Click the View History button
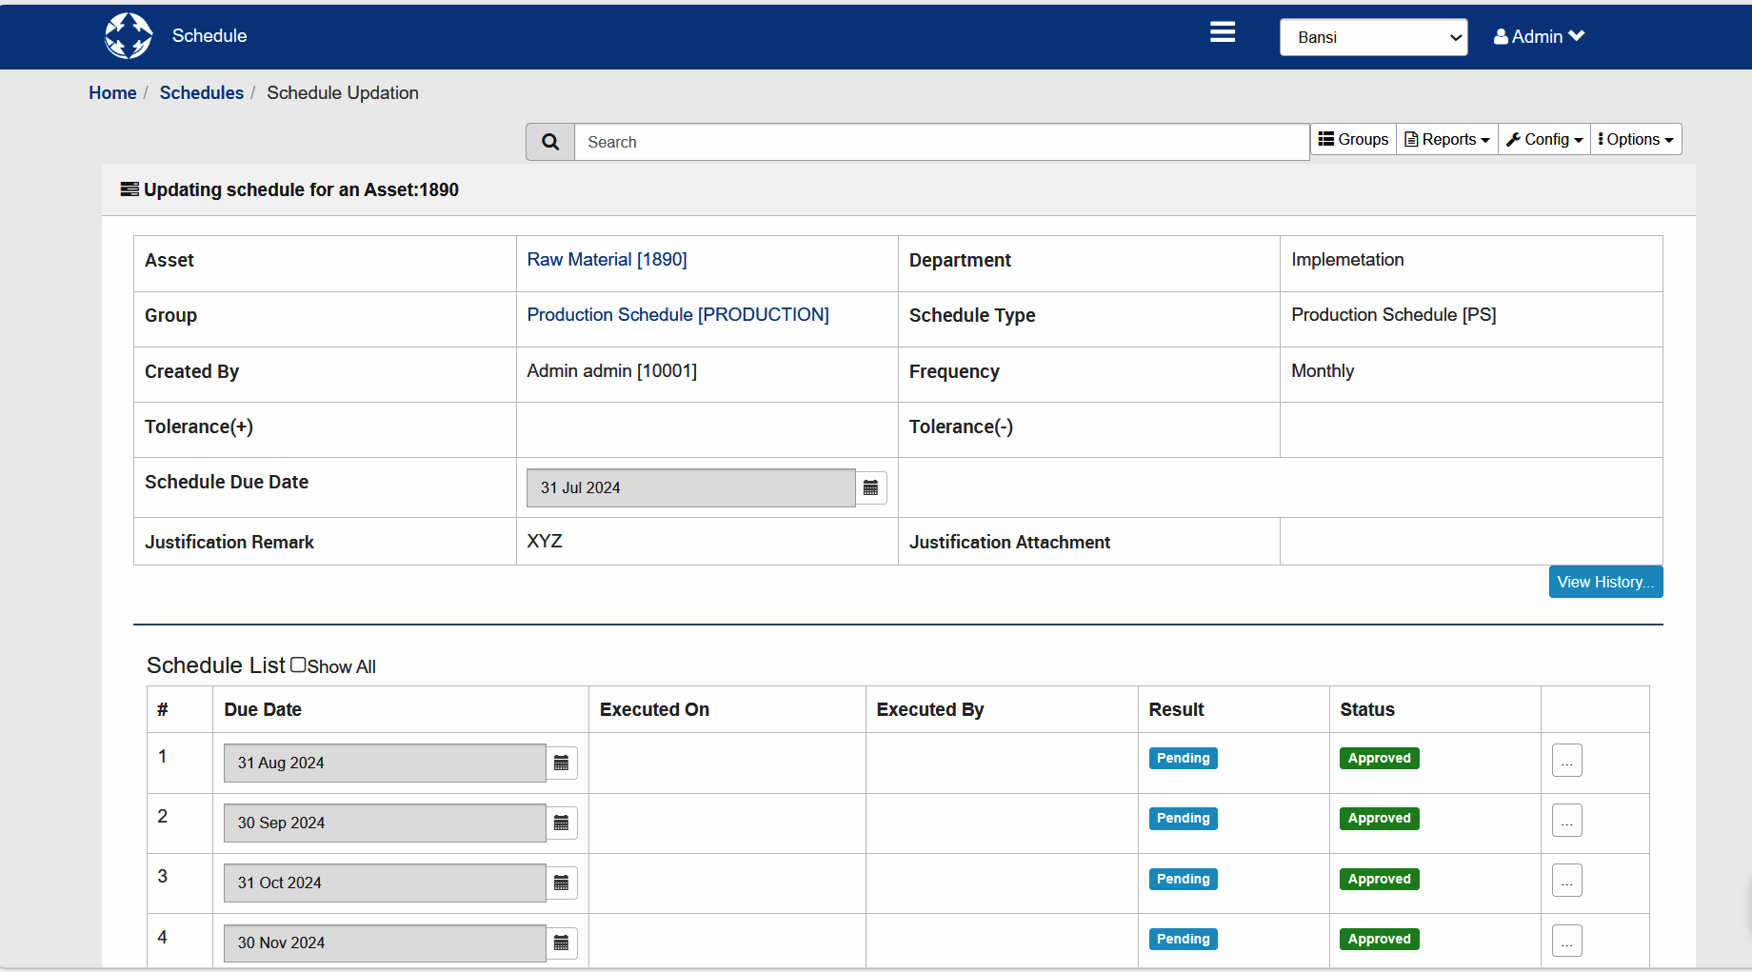The width and height of the screenshot is (1752, 972). point(1605,581)
